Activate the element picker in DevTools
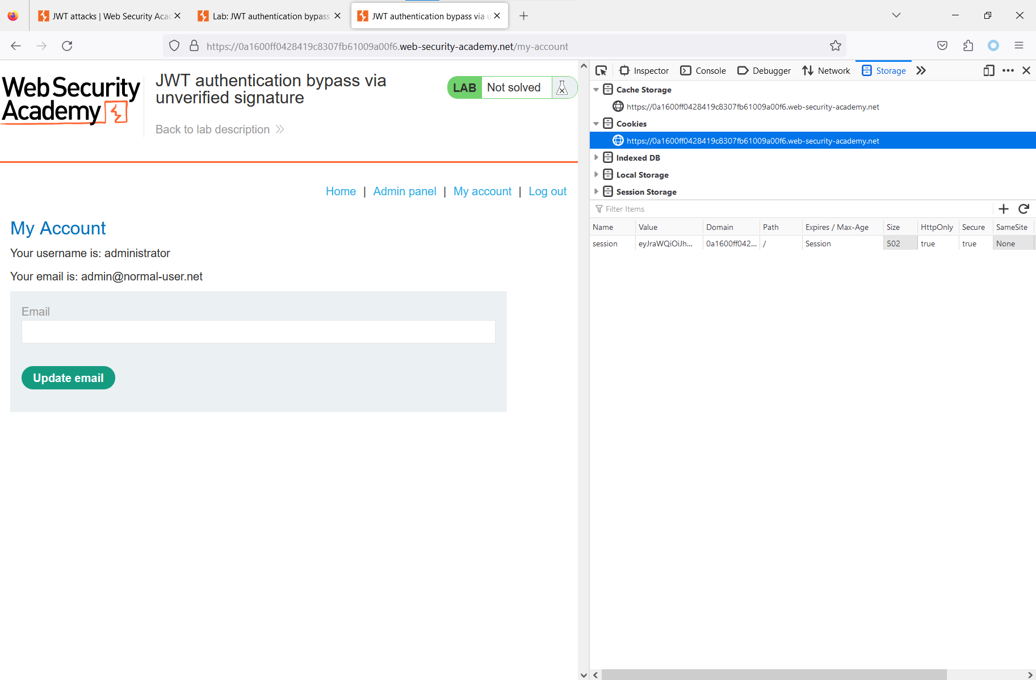Viewport: 1036px width, 680px height. coord(601,70)
